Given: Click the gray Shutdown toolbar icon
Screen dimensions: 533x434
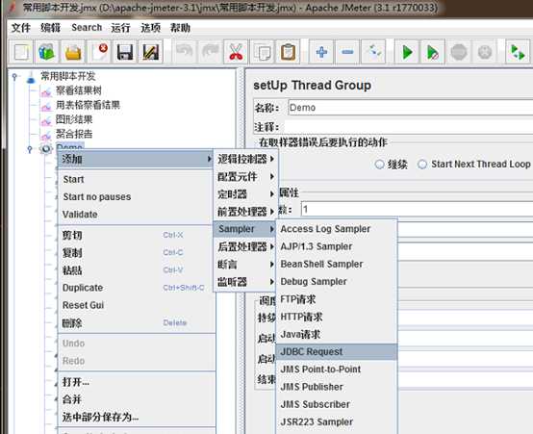Looking at the screenshot, I should [485, 52].
